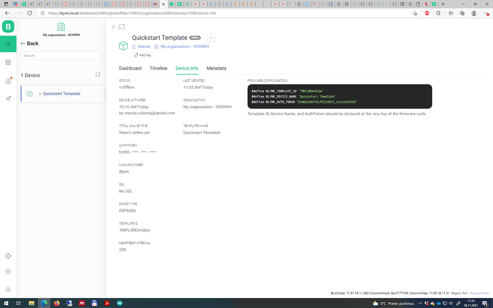Open the templates grid icon in sidebar
Viewport: 493px width, 308px height.
[8, 63]
